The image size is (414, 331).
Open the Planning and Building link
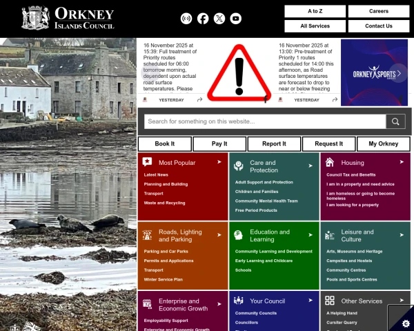point(166,184)
